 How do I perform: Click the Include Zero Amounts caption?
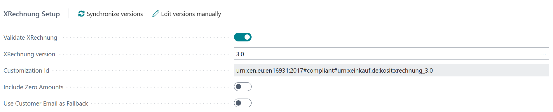(33, 87)
